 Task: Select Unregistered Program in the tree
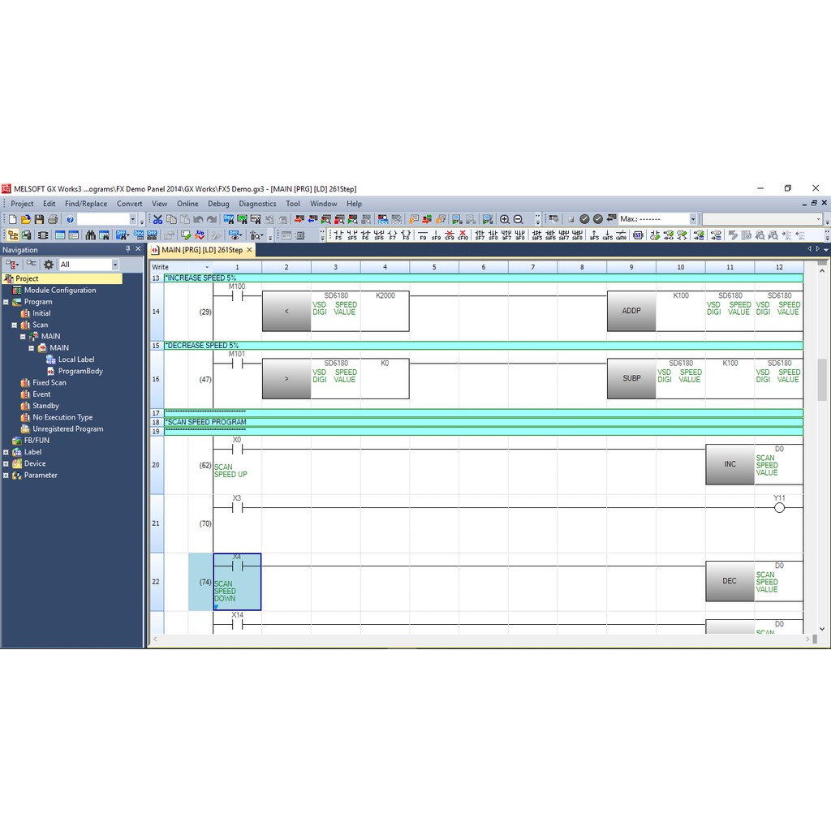pos(68,428)
